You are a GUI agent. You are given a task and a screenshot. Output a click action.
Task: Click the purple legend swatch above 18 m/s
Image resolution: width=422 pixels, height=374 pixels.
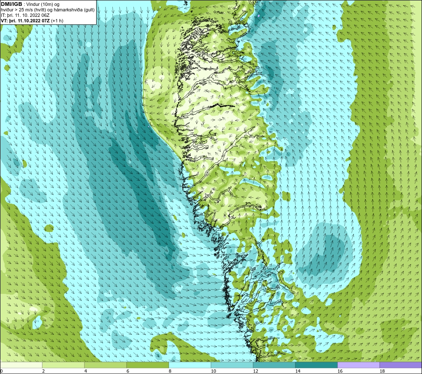click(400, 365)
